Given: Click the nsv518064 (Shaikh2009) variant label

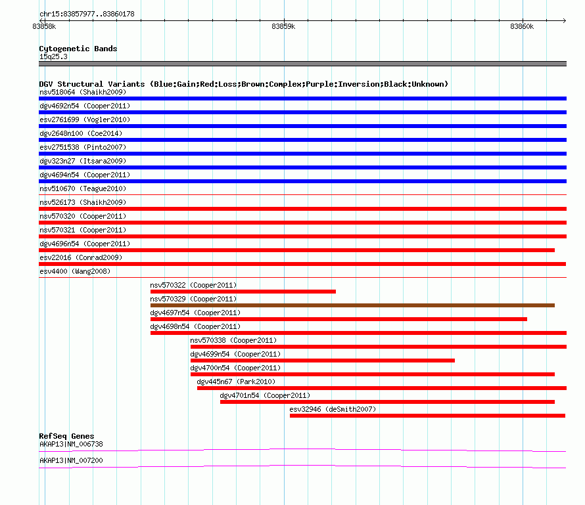Looking at the screenshot, I should [x=83, y=92].
